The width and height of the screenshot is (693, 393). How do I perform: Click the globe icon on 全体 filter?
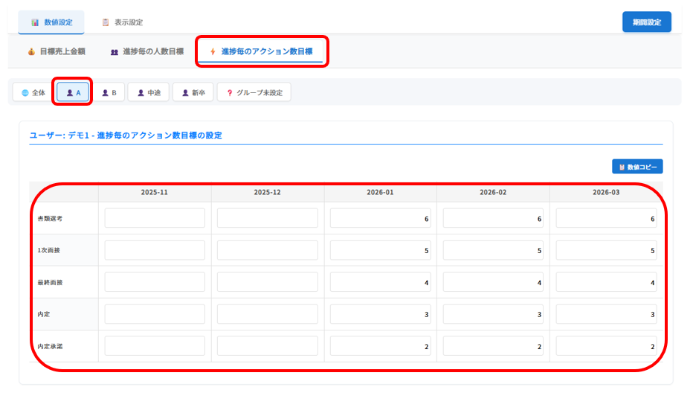pyautogui.click(x=25, y=93)
